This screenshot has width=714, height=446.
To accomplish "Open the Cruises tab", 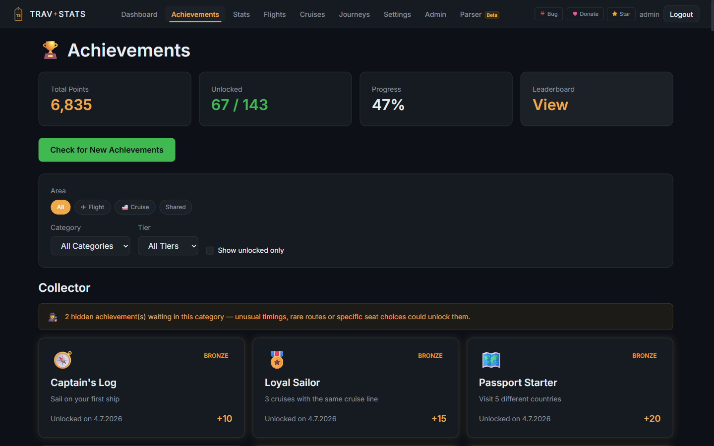I will click(312, 14).
